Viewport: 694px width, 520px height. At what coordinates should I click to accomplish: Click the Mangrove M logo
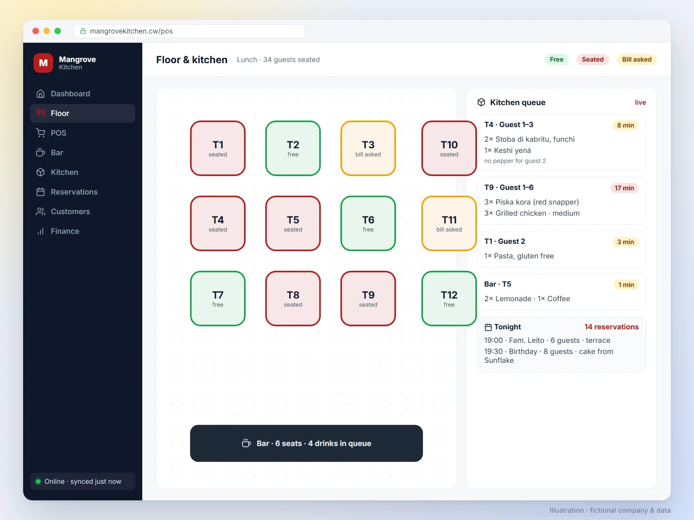pos(43,63)
